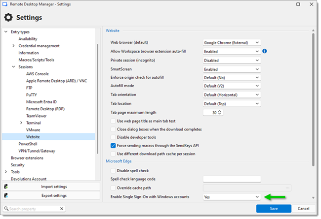Select Macros/Scripts/Tools tree item
The image size is (321, 219).
[36, 60]
